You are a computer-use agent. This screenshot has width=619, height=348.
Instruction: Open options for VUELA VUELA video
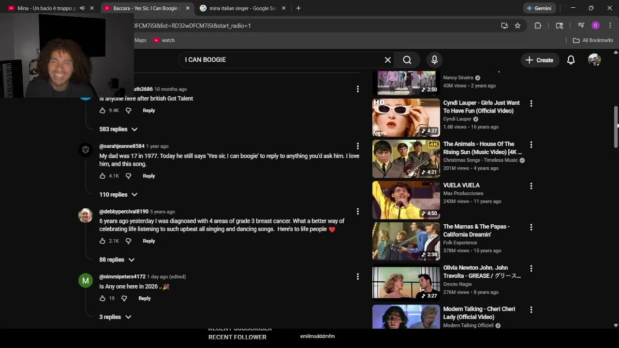coord(531,186)
